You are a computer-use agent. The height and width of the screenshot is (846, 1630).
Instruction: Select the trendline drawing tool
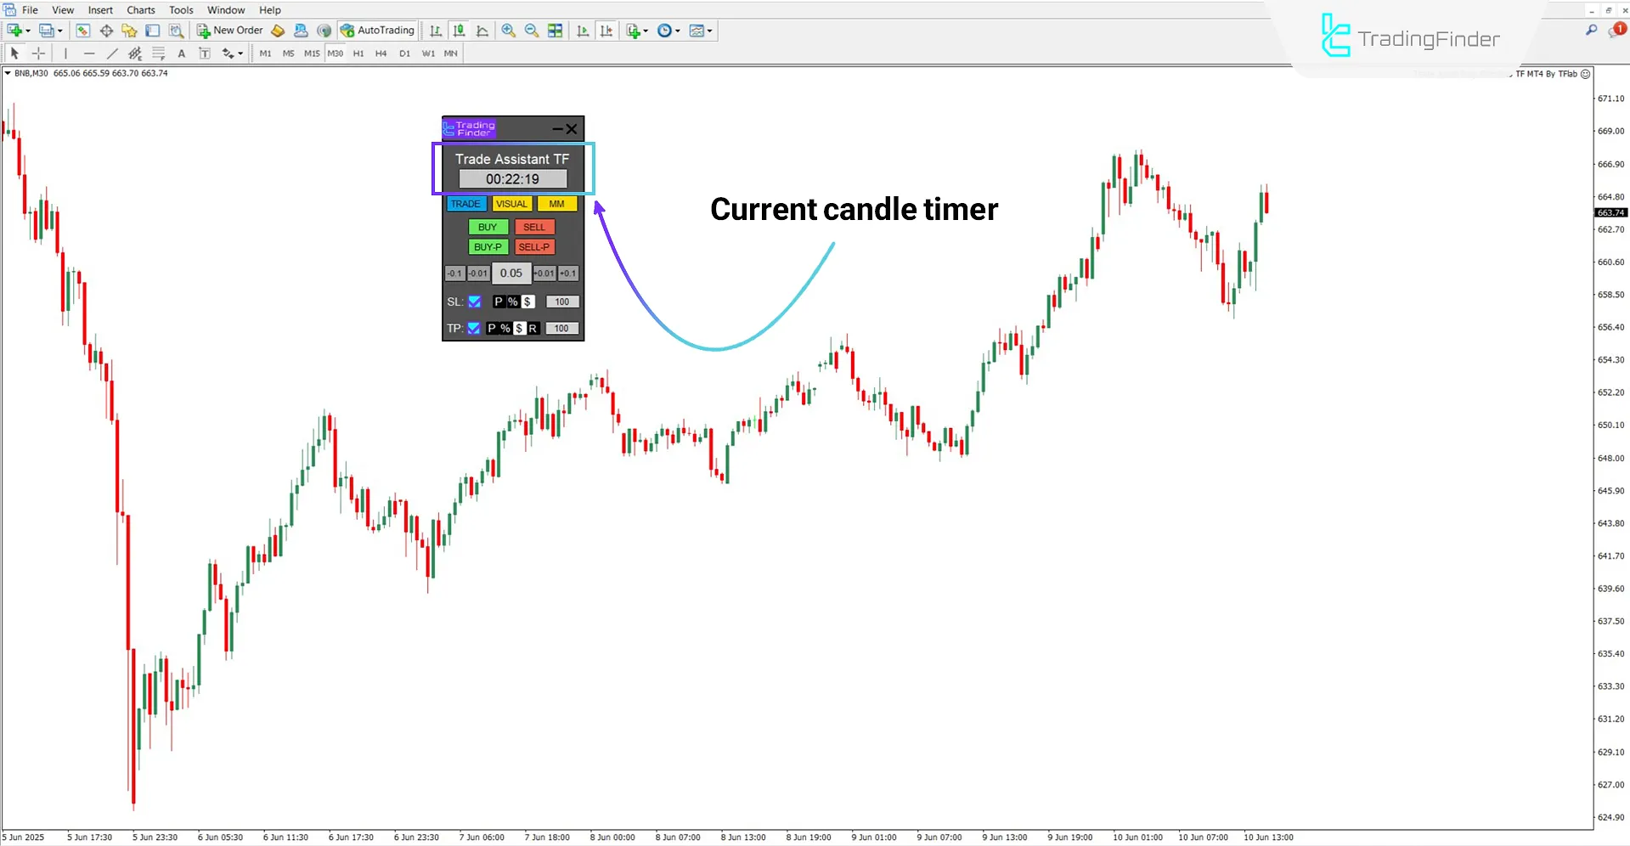[112, 53]
